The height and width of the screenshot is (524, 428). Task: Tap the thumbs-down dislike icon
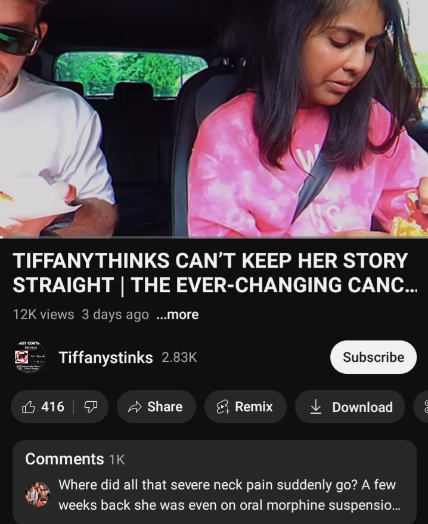[90, 407]
